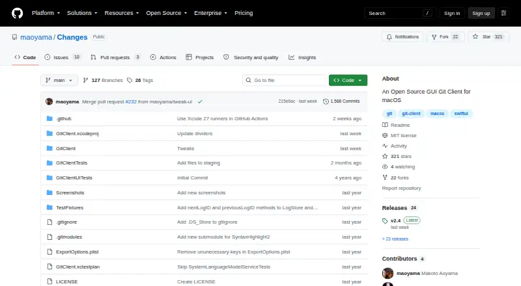Screen dimensions: 521x286
Task: Click the GitClient.xcodeproj folder icon
Action: click(x=49, y=133)
